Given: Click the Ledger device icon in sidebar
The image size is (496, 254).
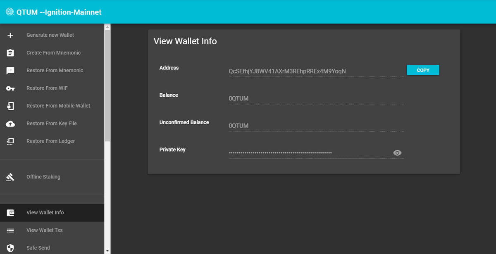Looking at the screenshot, I should [x=10, y=141].
